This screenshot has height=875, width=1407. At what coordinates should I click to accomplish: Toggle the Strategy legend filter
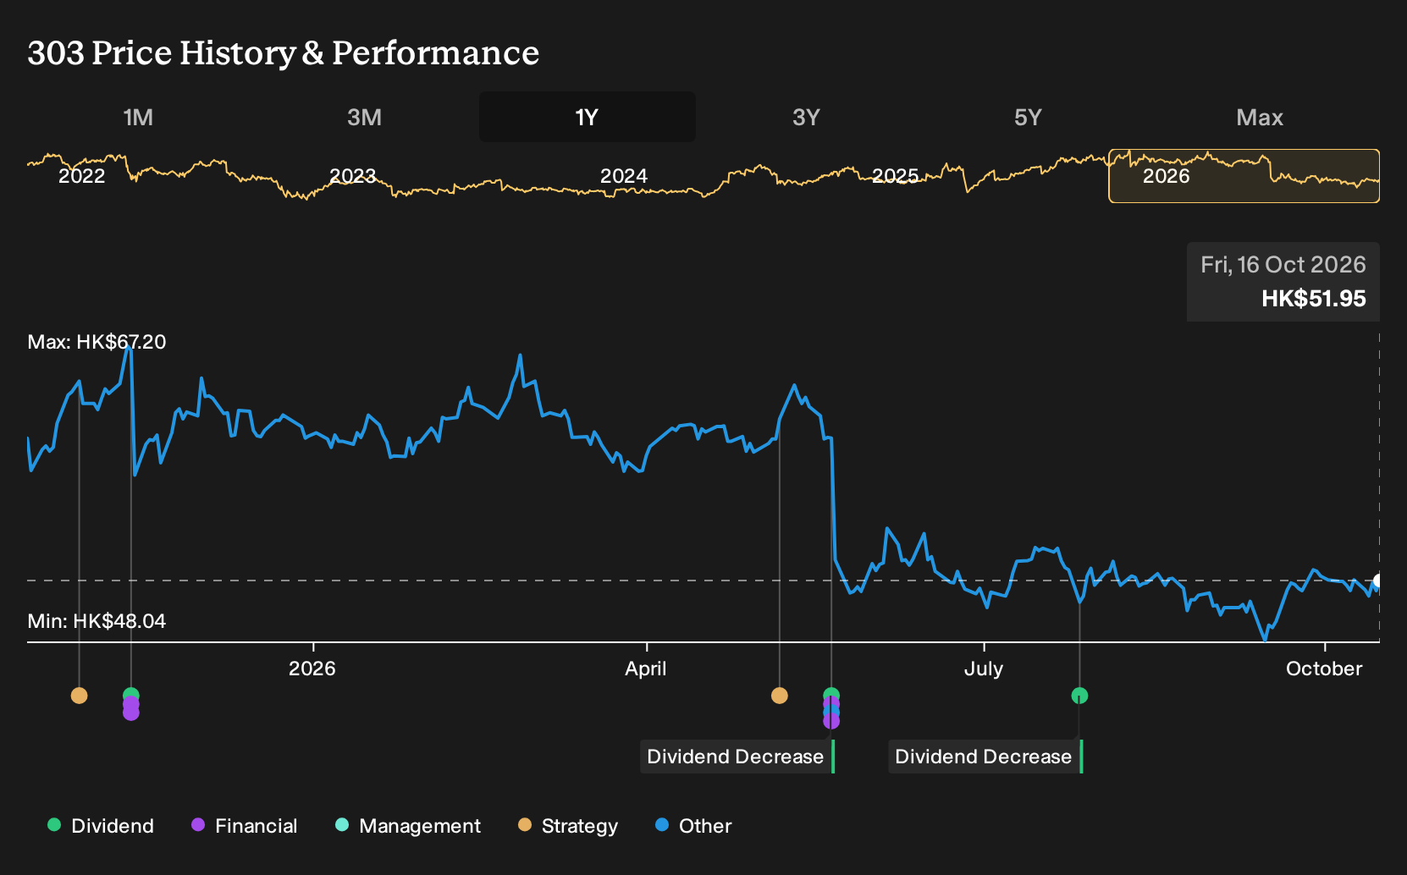point(568,826)
